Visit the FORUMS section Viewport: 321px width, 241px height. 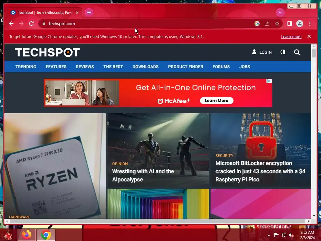tap(221, 67)
